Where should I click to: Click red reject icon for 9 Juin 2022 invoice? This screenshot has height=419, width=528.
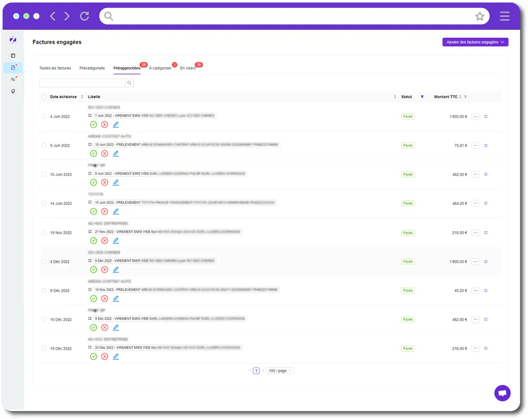point(105,154)
